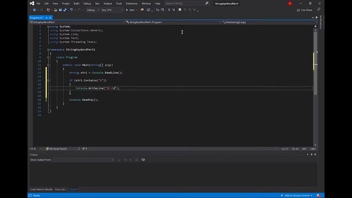
Task: Click the Open File folder icon
Action: 56,10
